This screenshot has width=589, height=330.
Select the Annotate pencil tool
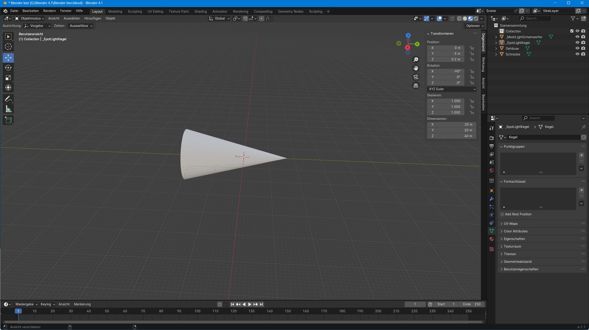click(x=8, y=99)
